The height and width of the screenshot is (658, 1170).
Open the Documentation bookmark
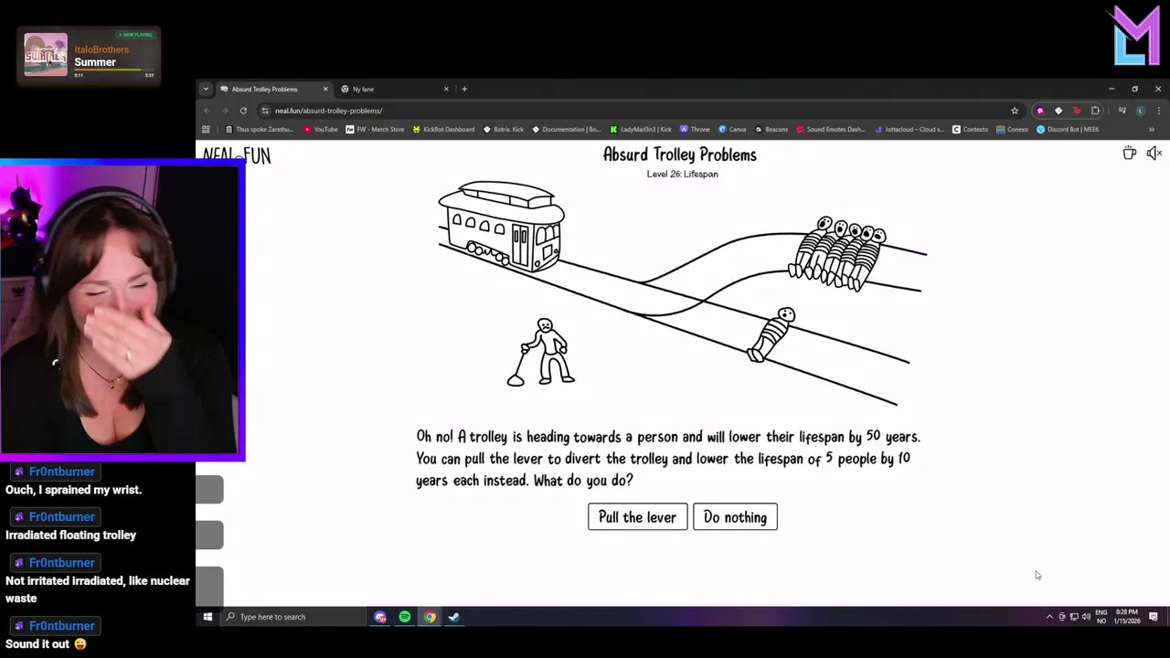tap(567, 129)
